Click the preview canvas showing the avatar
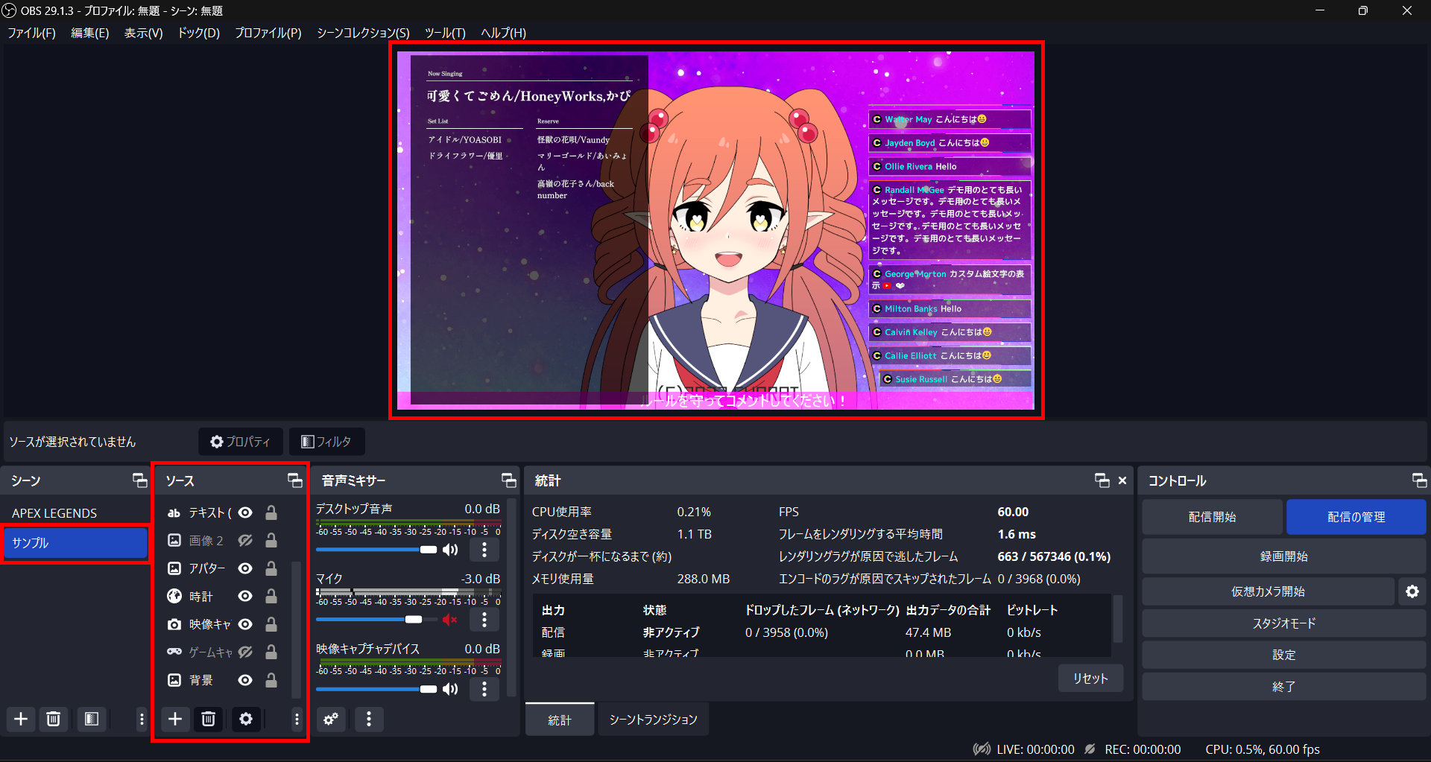This screenshot has width=1431, height=762. click(x=715, y=230)
